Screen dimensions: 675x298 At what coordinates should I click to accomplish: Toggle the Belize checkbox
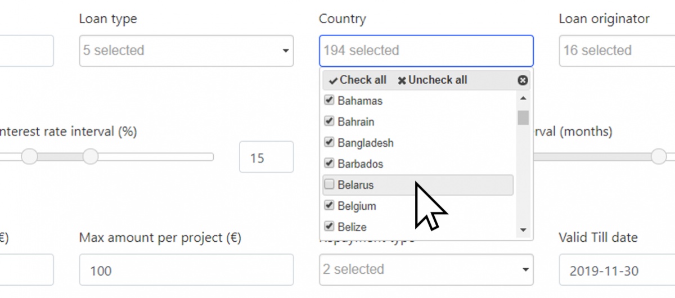pyautogui.click(x=330, y=227)
